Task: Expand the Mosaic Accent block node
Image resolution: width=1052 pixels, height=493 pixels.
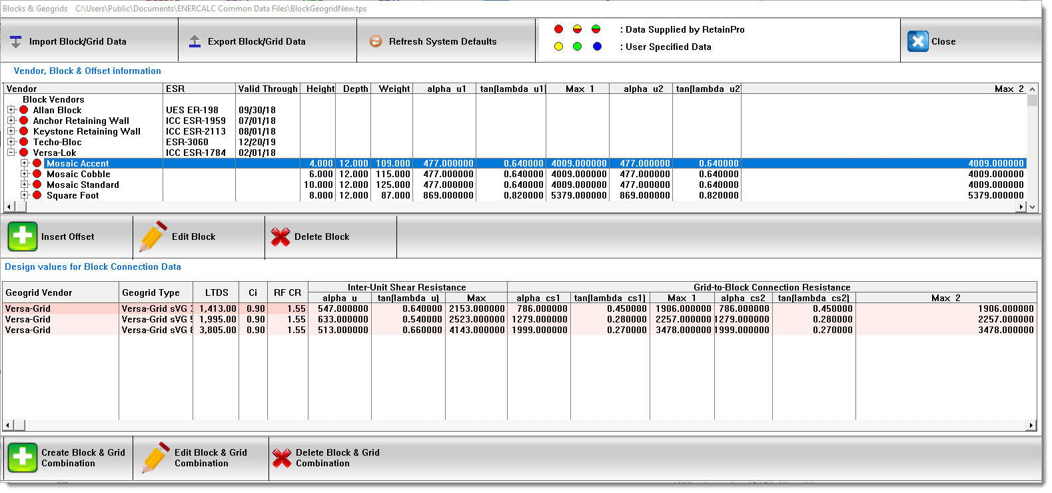Action: [24, 163]
